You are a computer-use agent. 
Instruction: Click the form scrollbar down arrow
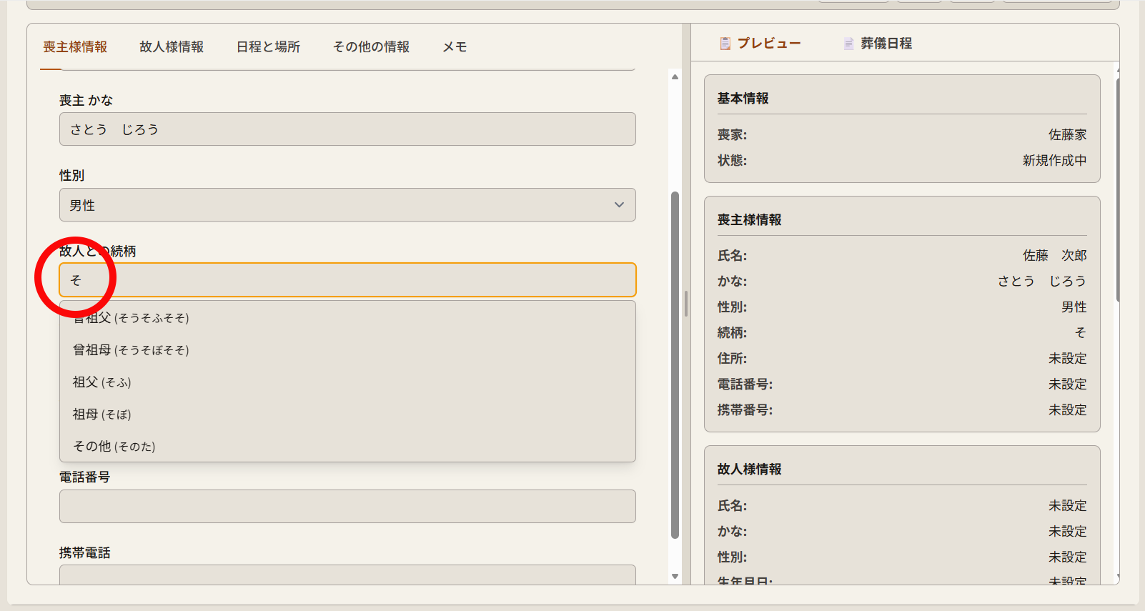pyautogui.click(x=675, y=576)
